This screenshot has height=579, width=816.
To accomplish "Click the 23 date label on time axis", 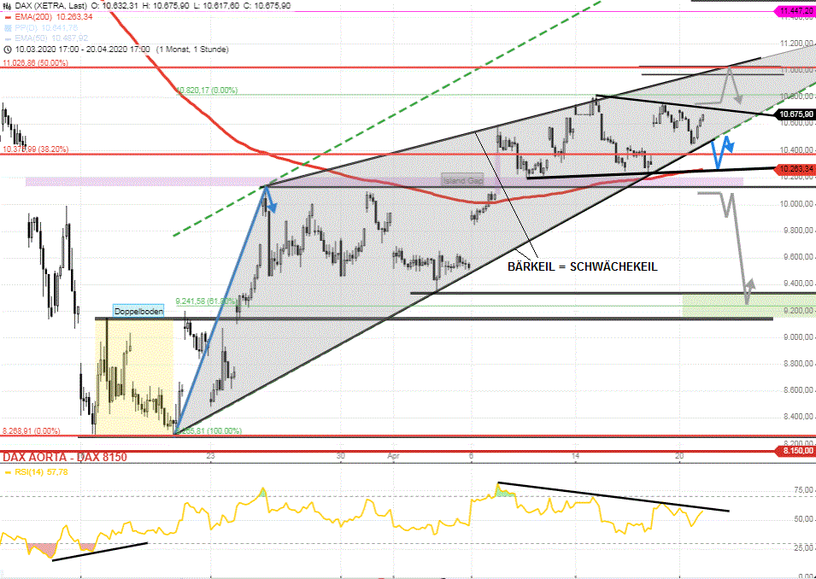I will coord(210,456).
